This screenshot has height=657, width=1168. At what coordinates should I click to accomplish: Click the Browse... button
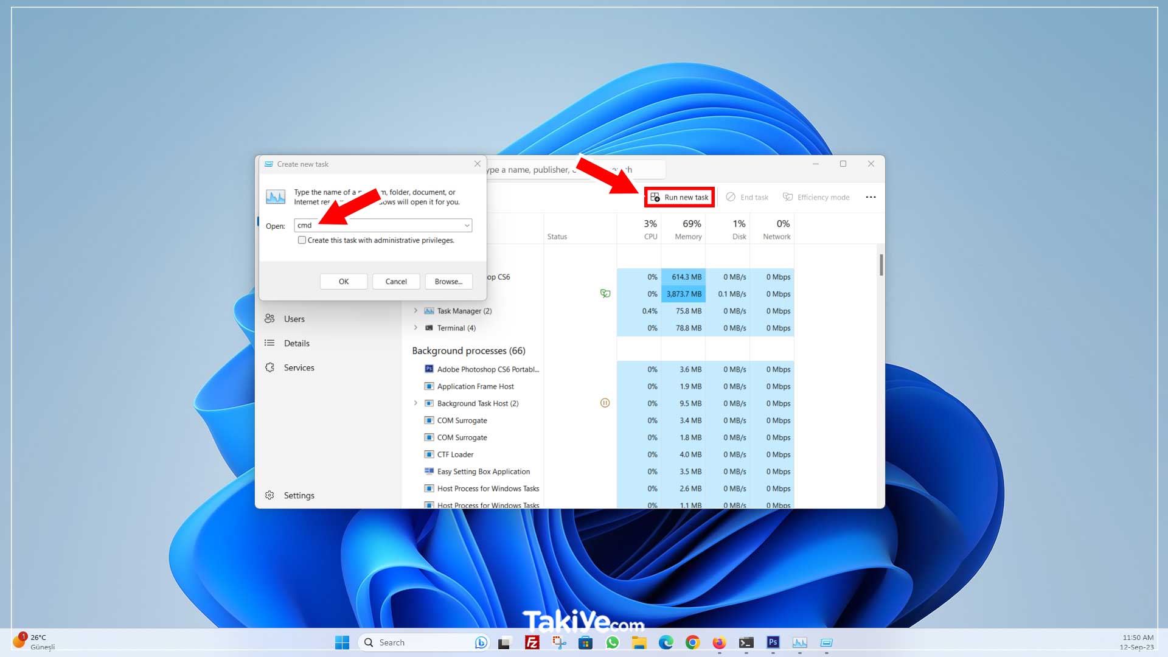point(448,282)
